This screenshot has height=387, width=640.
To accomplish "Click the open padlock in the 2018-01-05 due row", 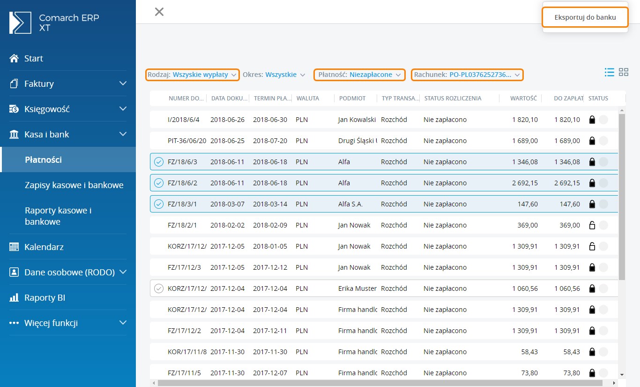I will click(592, 246).
